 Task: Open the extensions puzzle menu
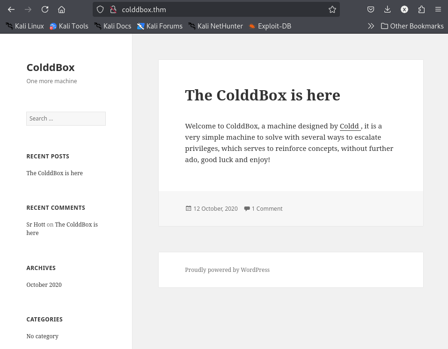coord(421,9)
